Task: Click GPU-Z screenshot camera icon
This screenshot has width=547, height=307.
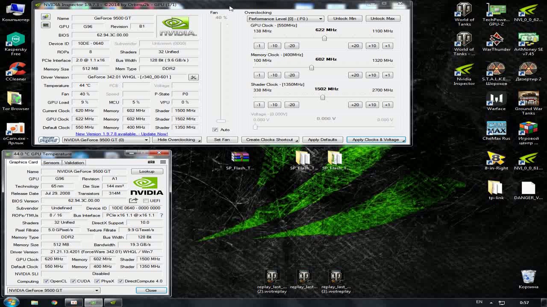Action: click(151, 162)
